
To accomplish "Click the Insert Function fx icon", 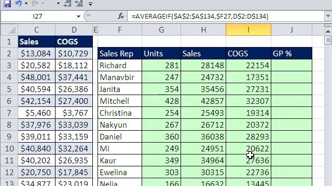I will [121, 16].
